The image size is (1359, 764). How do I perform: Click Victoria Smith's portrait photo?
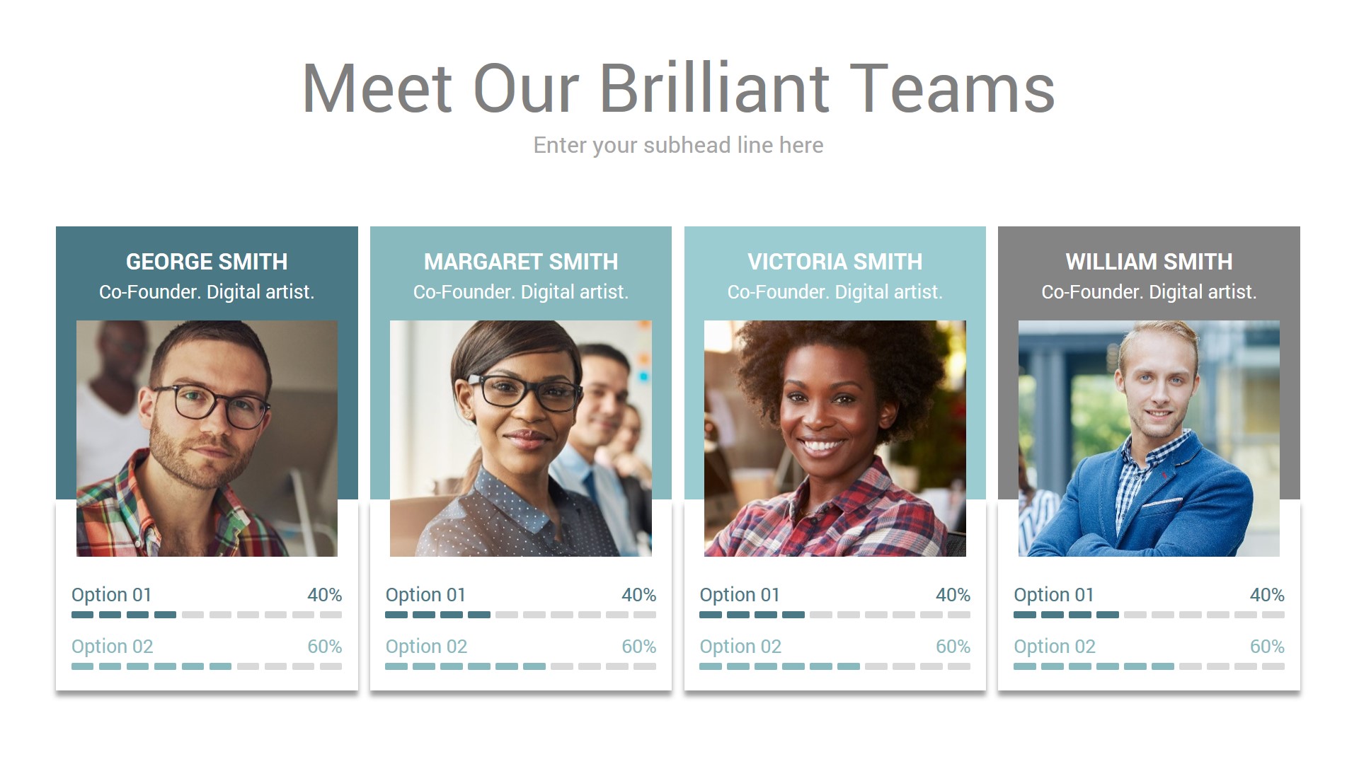tap(835, 439)
